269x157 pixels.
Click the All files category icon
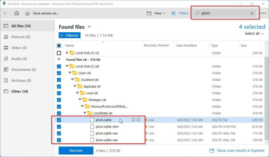coord(6,26)
